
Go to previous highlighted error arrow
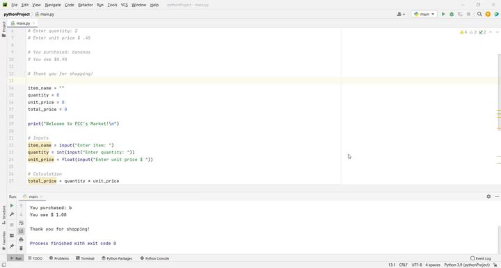491,32
